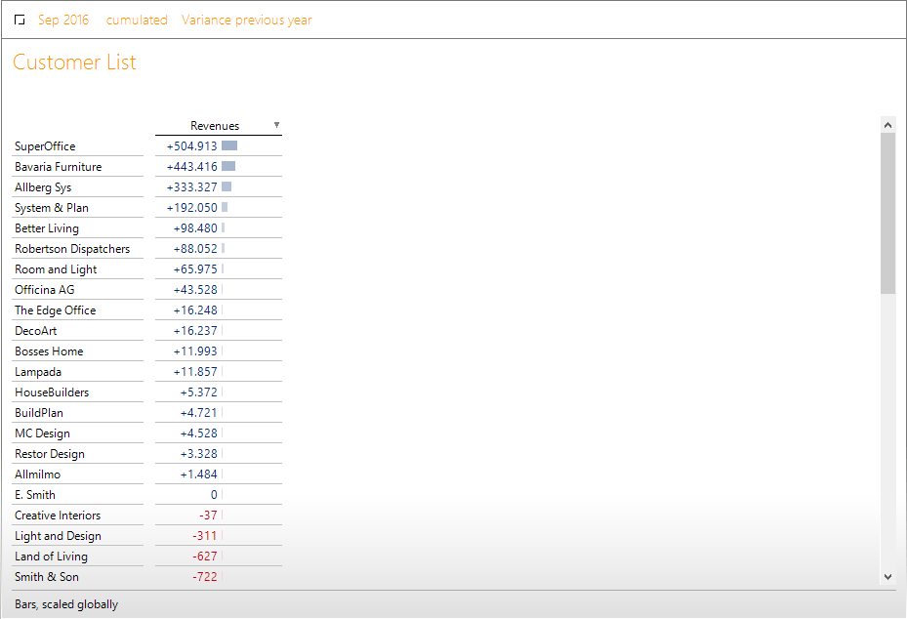Click the SuperOffice revenue bar
Viewport: 907px width, 619px height.
click(x=229, y=146)
